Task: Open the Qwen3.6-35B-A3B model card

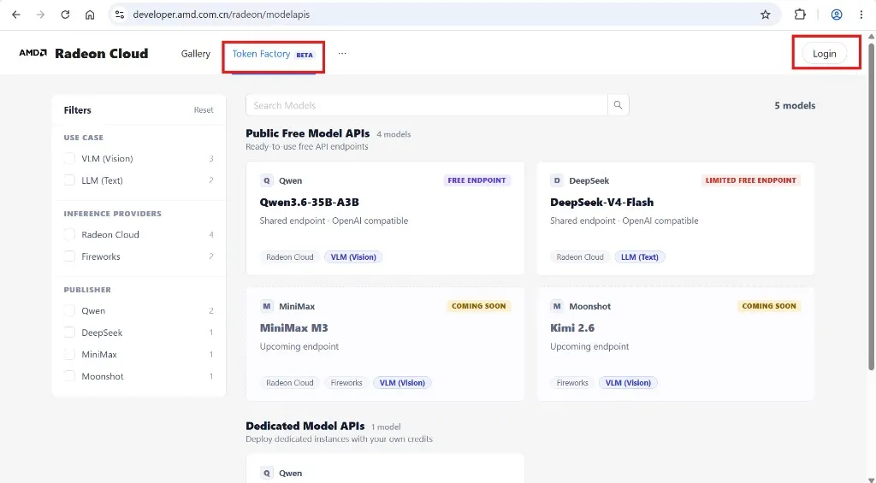Action: [x=385, y=218]
